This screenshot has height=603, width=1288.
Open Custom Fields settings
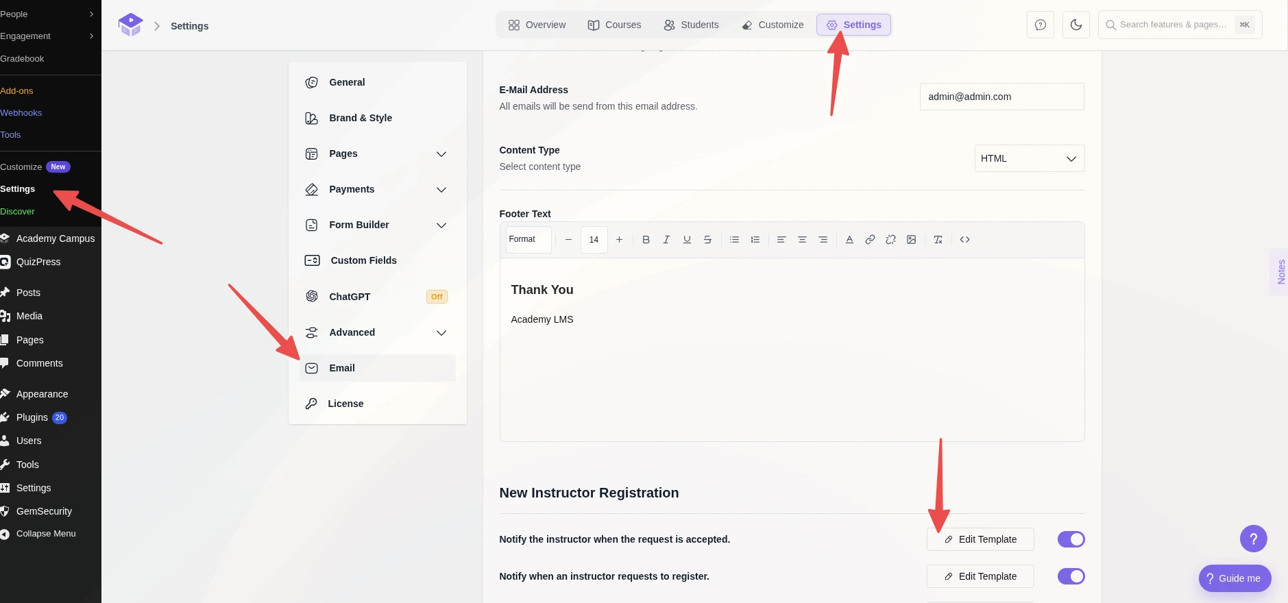pos(377,260)
